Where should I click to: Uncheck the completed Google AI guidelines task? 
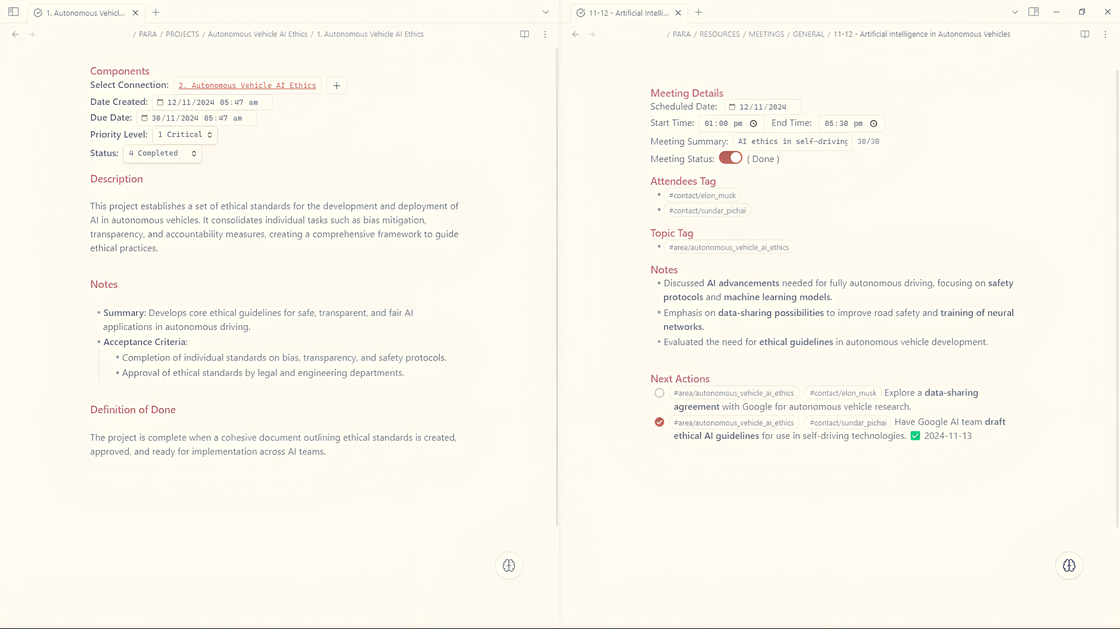coord(659,422)
